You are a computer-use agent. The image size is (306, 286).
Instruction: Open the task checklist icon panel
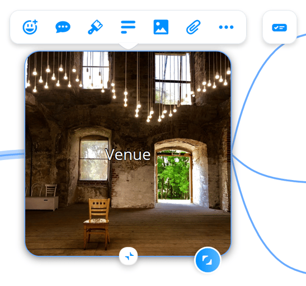[280, 28]
